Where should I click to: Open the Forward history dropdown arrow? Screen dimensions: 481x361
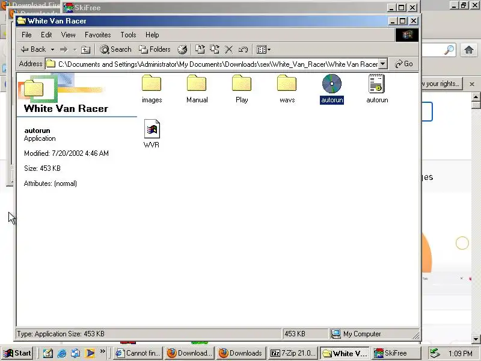tap(74, 49)
